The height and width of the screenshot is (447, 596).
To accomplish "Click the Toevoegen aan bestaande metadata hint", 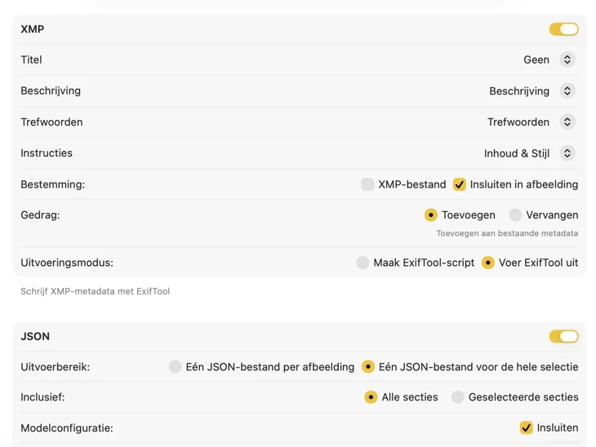I will (506, 233).
